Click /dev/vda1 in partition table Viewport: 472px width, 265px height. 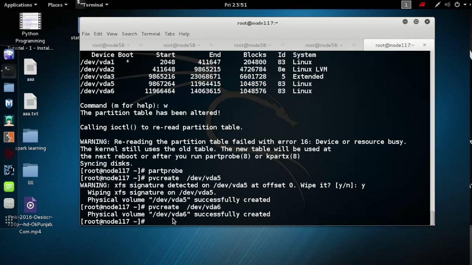click(97, 62)
